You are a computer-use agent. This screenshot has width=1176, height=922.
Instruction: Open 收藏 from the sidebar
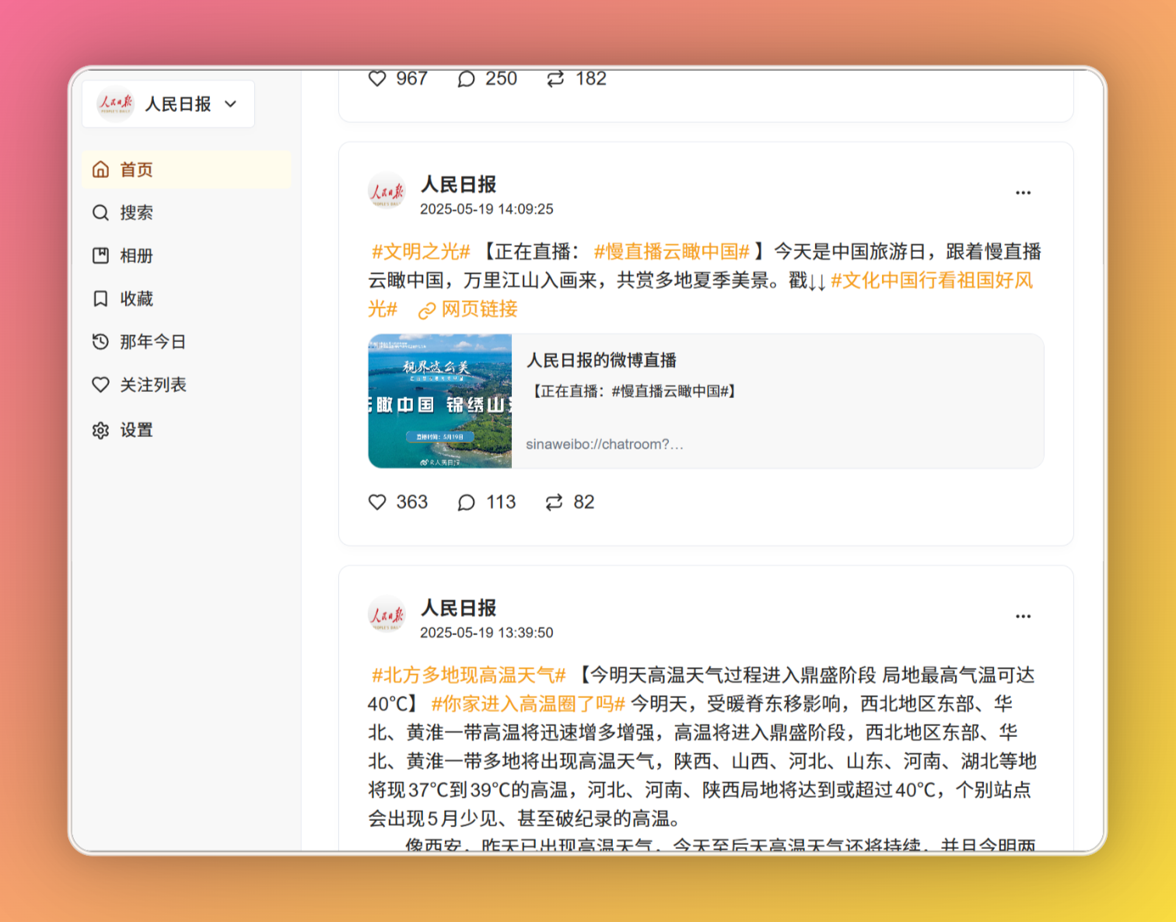(x=187, y=299)
